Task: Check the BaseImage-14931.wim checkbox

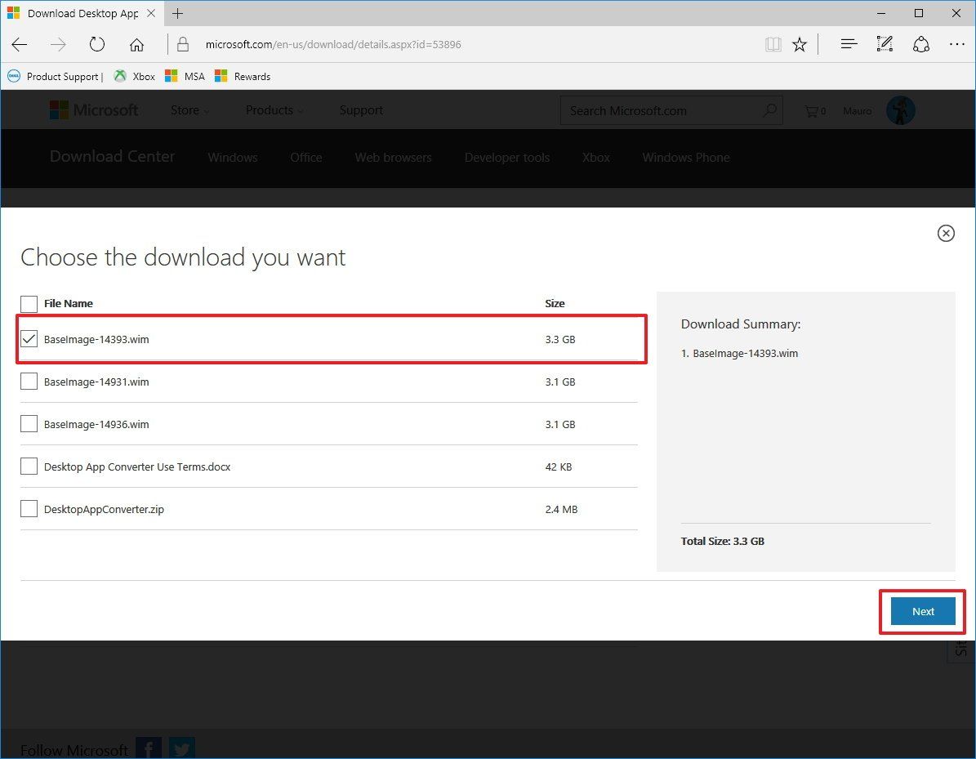Action: 29,381
